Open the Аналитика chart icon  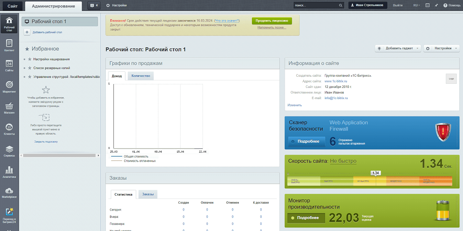click(9, 172)
